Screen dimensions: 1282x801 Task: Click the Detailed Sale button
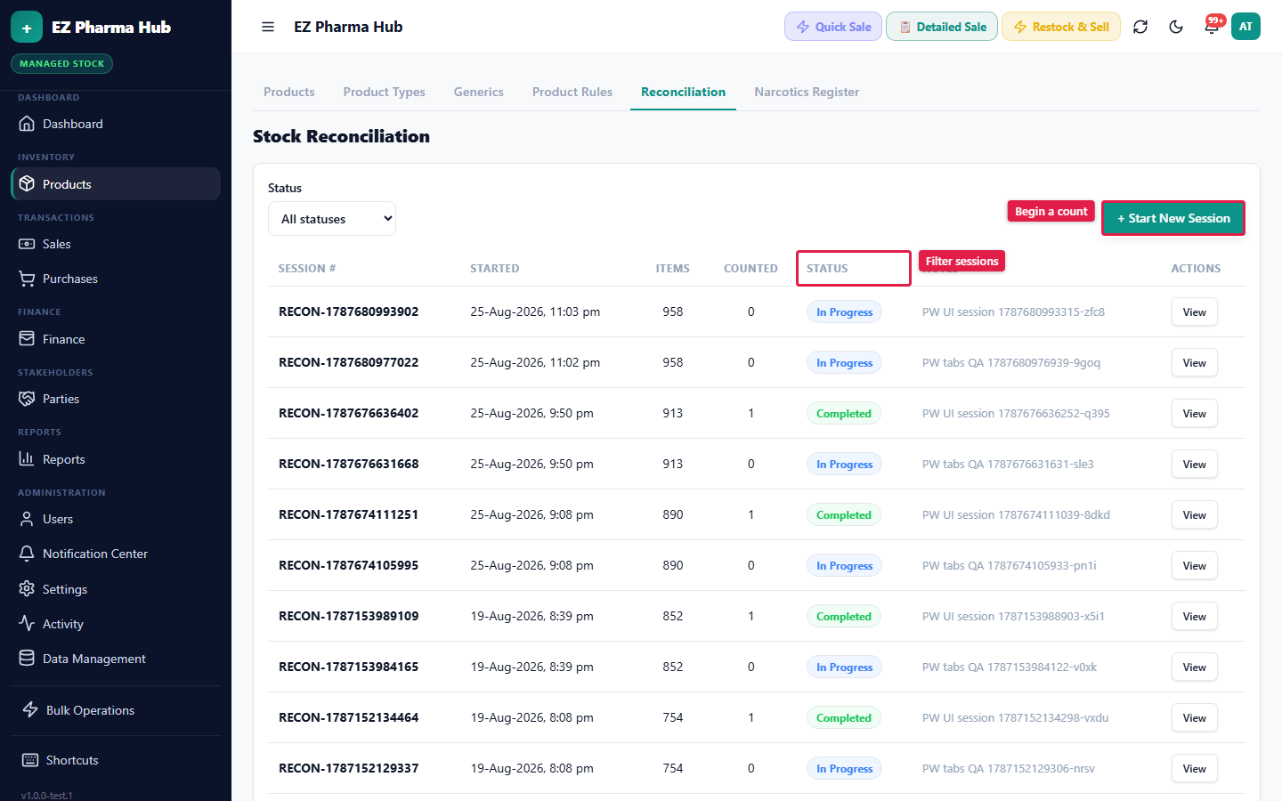(x=942, y=27)
